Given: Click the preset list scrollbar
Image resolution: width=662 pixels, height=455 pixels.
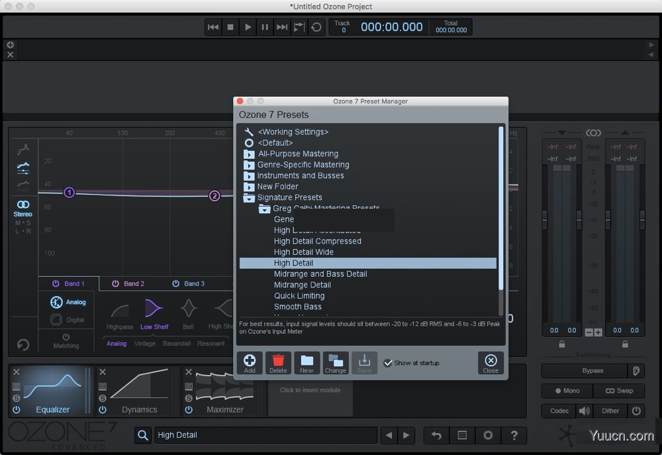Looking at the screenshot, I should click(x=501, y=208).
